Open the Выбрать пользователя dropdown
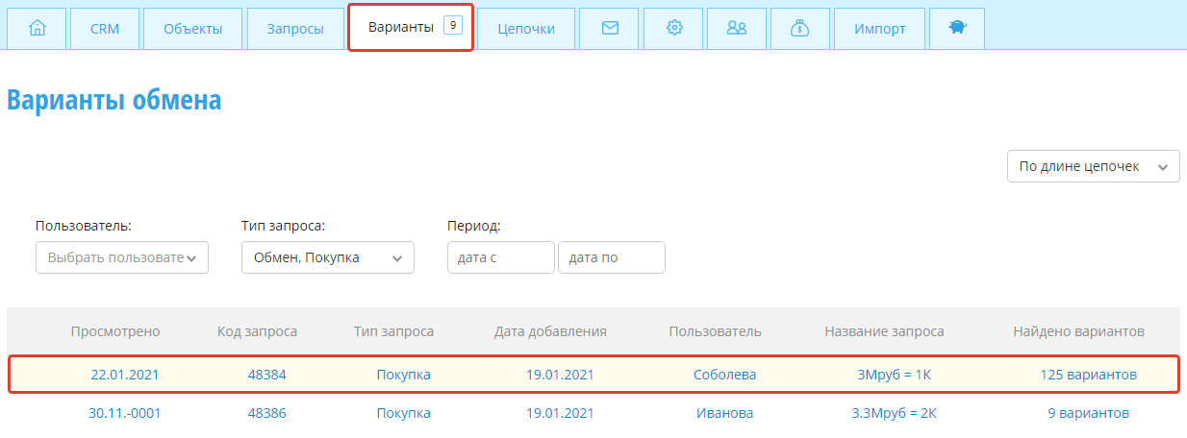The image size is (1187, 438). (x=122, y=257)
